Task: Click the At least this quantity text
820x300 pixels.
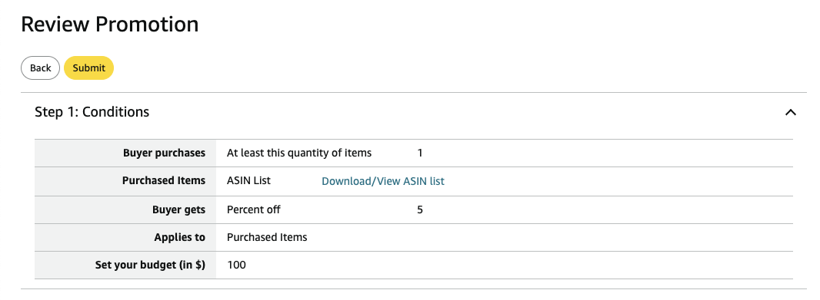Action: pos(299,153)
